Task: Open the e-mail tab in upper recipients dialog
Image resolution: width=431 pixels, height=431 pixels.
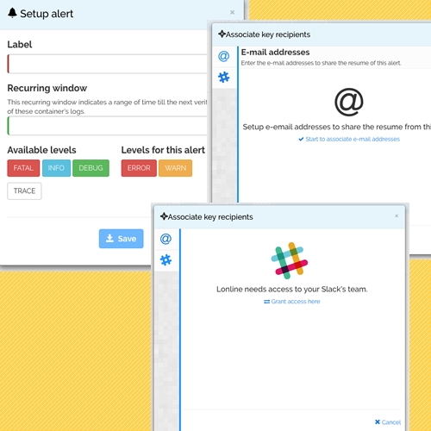Action: click(x=223, y=56)
